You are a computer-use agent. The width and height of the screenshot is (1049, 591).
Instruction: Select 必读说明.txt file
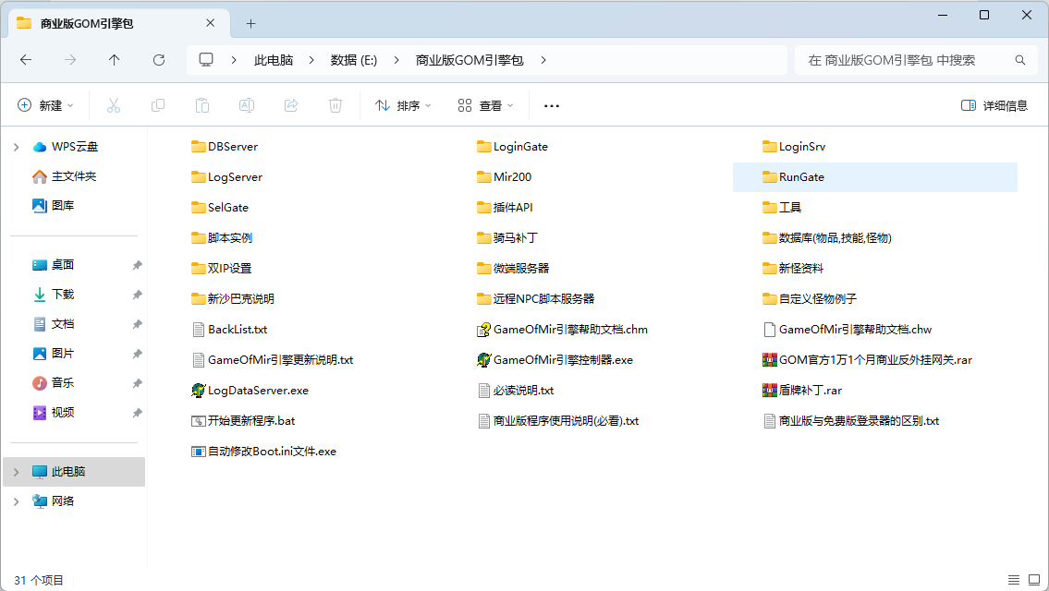[516, 391]
